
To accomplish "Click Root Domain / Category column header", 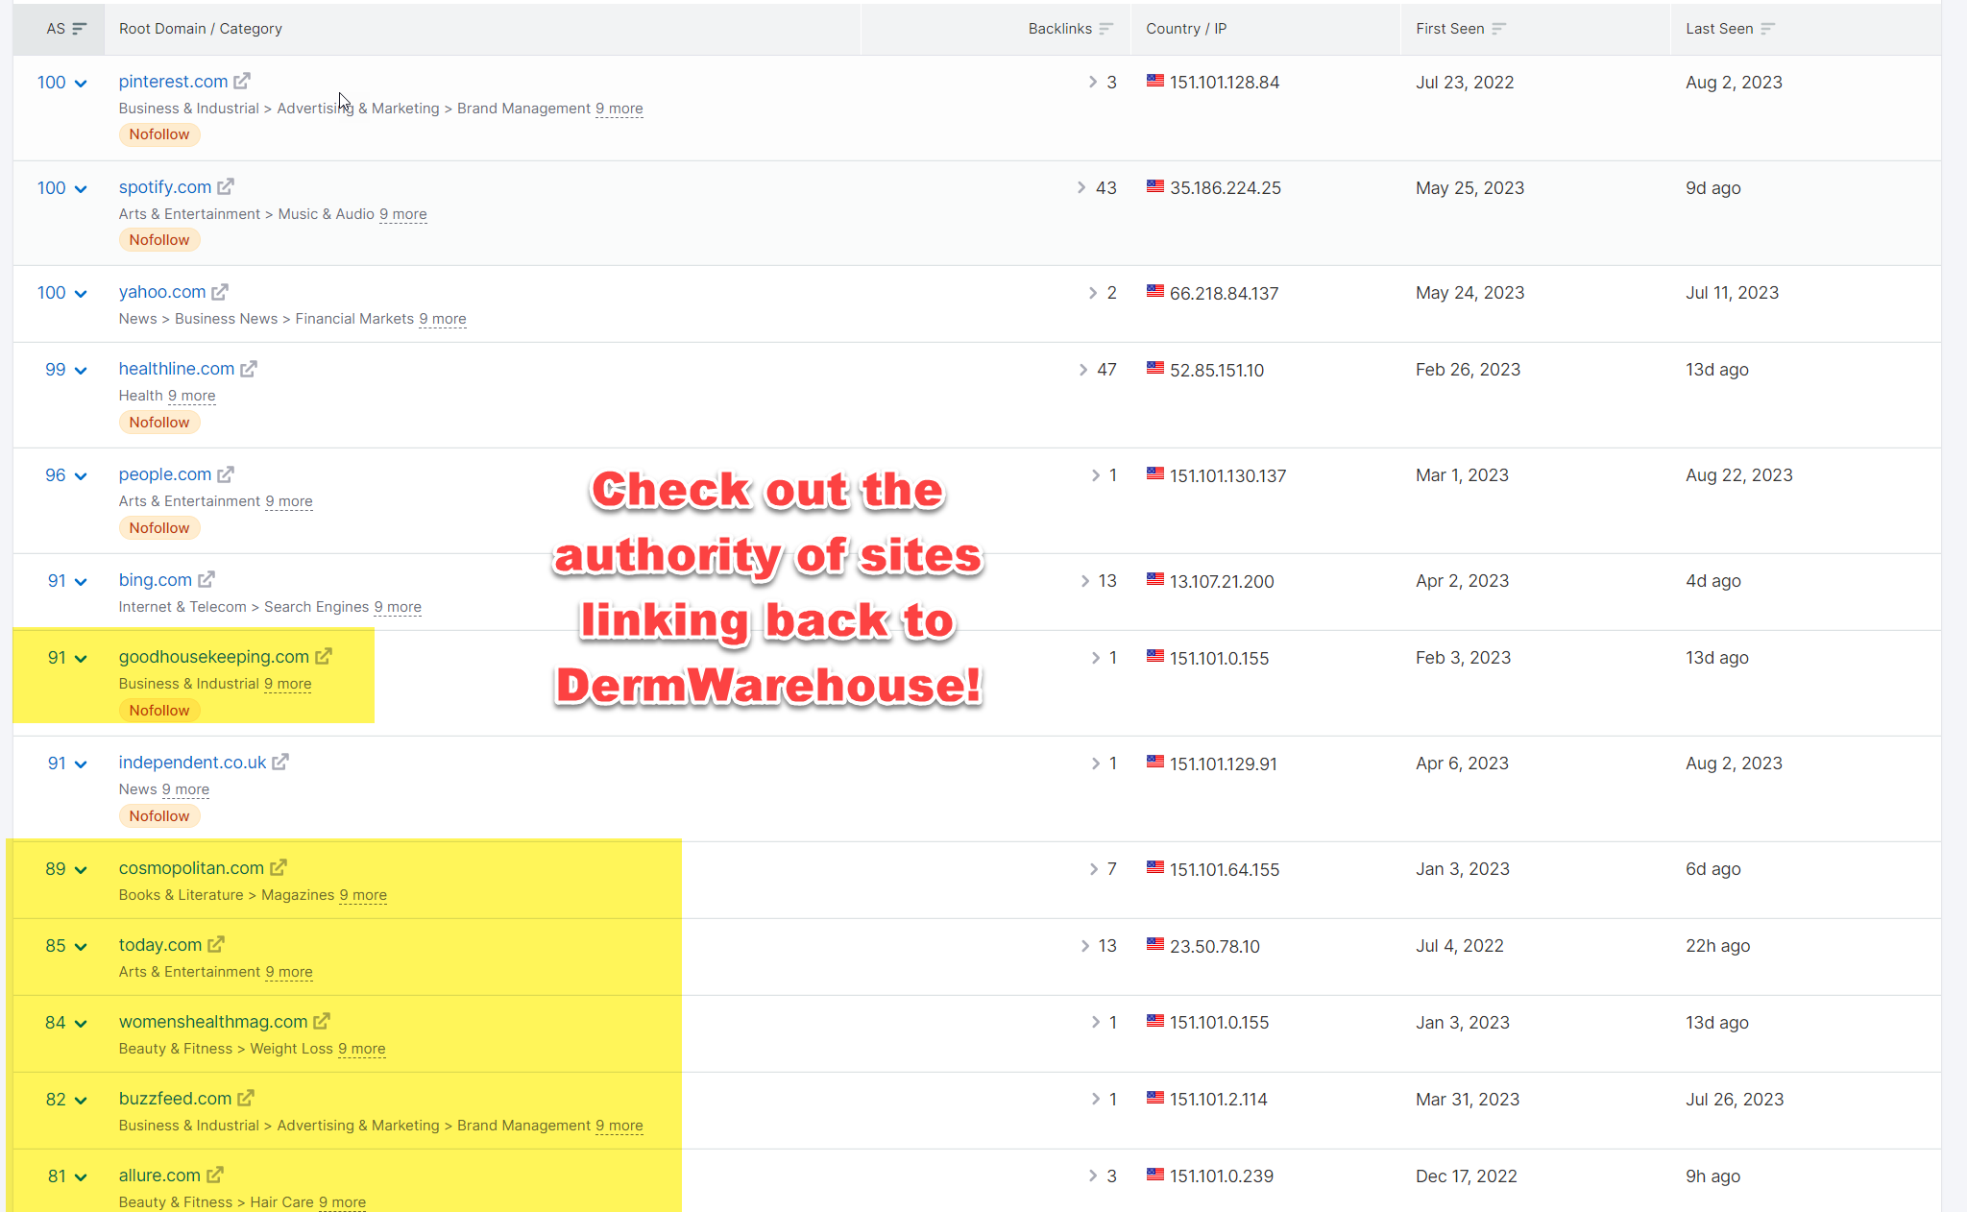I will (x=201, y=29).
